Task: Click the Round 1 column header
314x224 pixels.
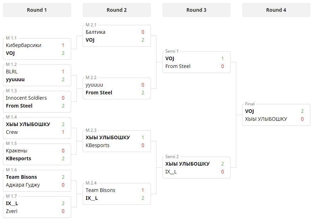Action: click(x=37, y=10)
